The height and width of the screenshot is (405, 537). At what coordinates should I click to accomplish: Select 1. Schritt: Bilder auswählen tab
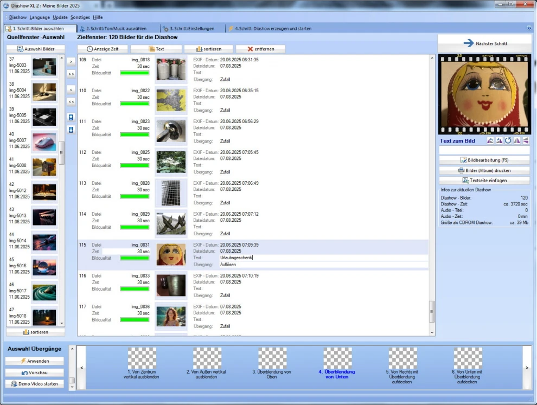tap(41, 29)
